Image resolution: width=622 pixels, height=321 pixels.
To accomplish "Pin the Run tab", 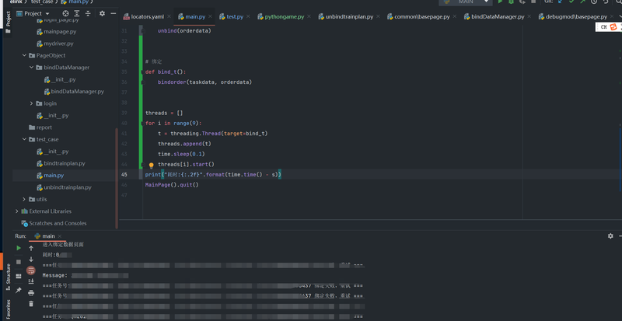I will click(x=19, y=291).
